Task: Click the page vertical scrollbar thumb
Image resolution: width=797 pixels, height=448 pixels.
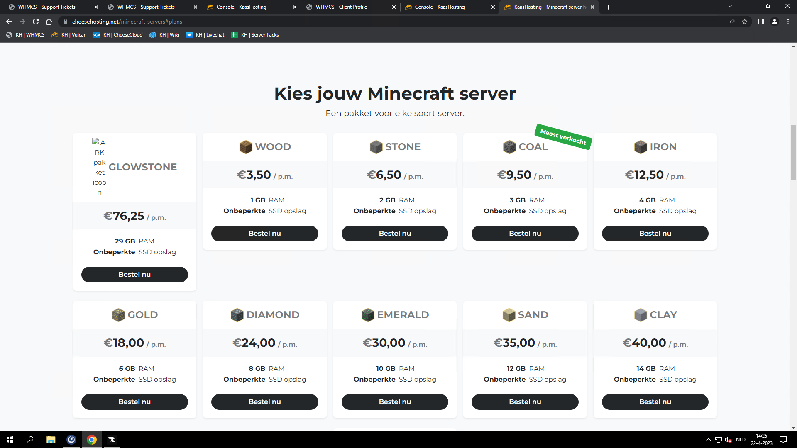Action: click(793, 152)
